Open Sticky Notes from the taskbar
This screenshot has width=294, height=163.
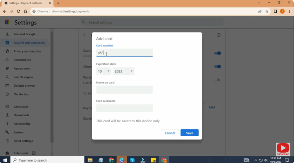point(153,160)
